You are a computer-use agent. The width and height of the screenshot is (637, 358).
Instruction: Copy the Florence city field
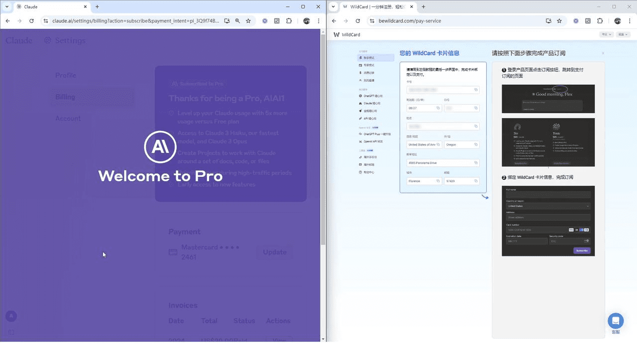click(438, 181)
